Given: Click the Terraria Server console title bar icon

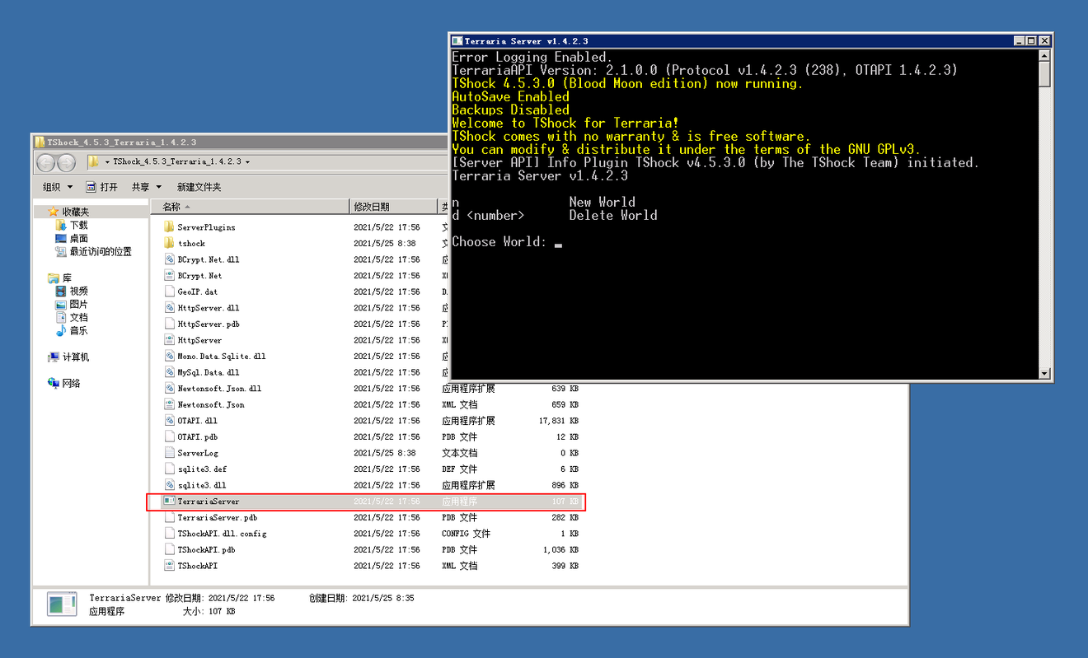Looking at the screenshot, I should [x=457, y=40].
